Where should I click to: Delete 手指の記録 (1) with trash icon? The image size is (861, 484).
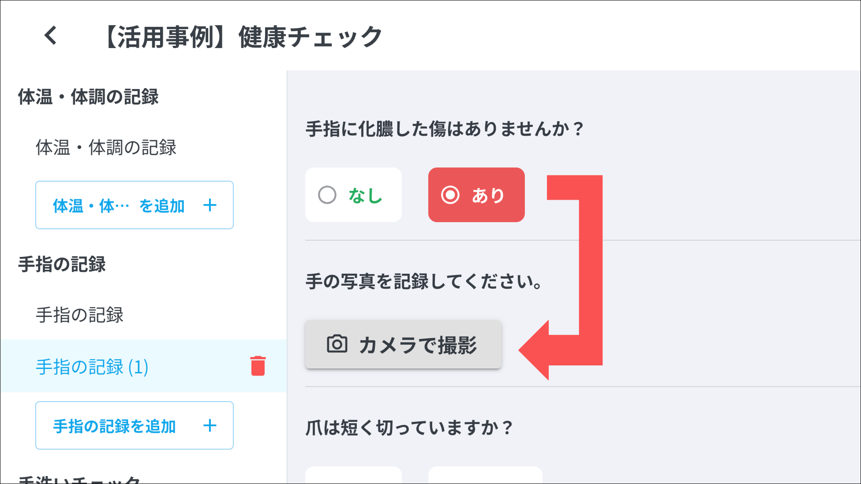point(258,366)
